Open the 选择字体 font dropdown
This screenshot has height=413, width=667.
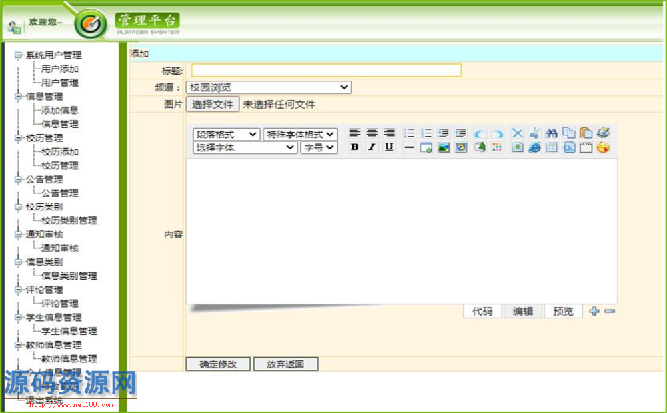coord(245,147)
